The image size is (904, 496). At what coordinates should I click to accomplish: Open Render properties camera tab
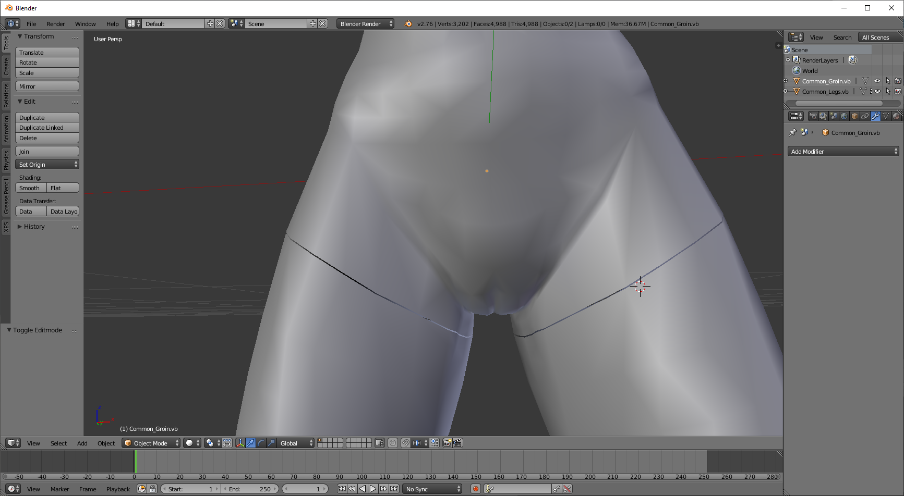813,116
